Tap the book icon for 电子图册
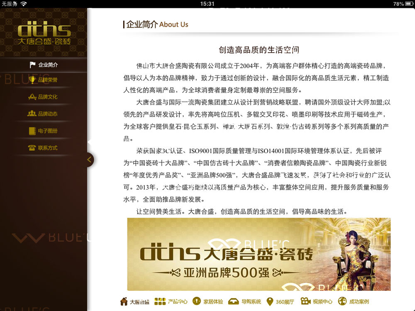This screenshot has height=311, width=415. 32,131
